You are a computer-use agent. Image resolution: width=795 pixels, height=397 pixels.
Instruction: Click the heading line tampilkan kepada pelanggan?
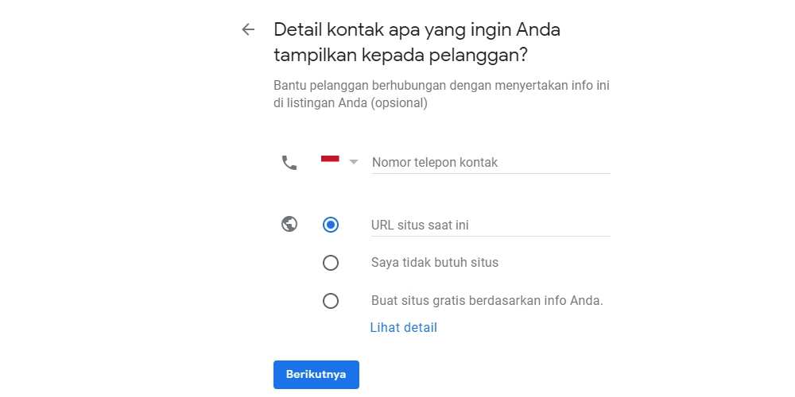point(401,56)
